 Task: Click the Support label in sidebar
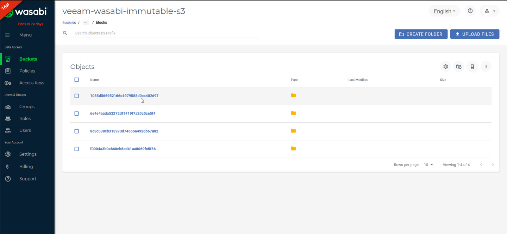tap(28, 179)
